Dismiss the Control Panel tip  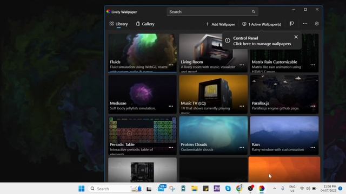click(x=296, y=37)
